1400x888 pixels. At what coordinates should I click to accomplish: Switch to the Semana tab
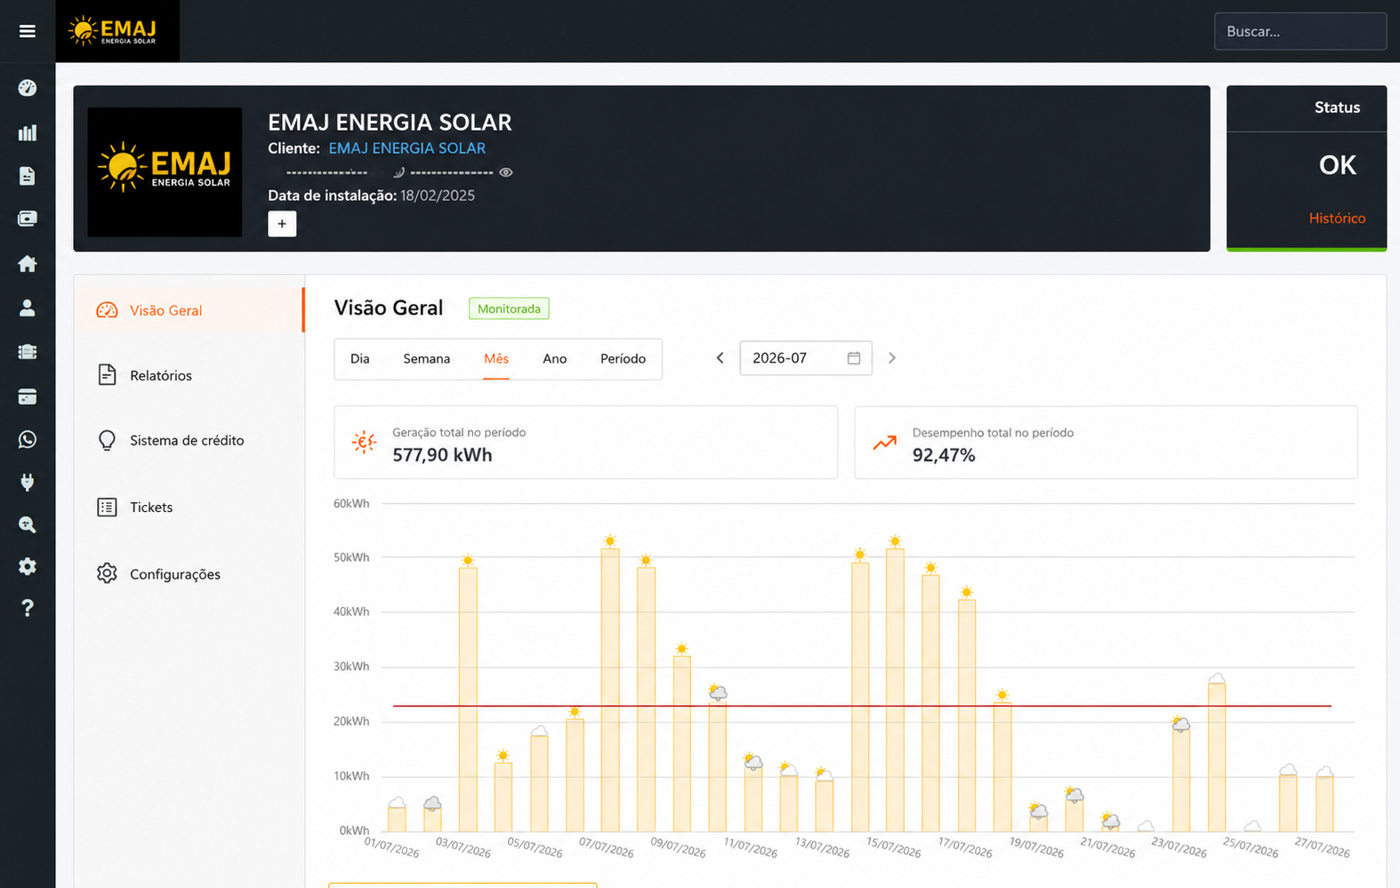427,359
